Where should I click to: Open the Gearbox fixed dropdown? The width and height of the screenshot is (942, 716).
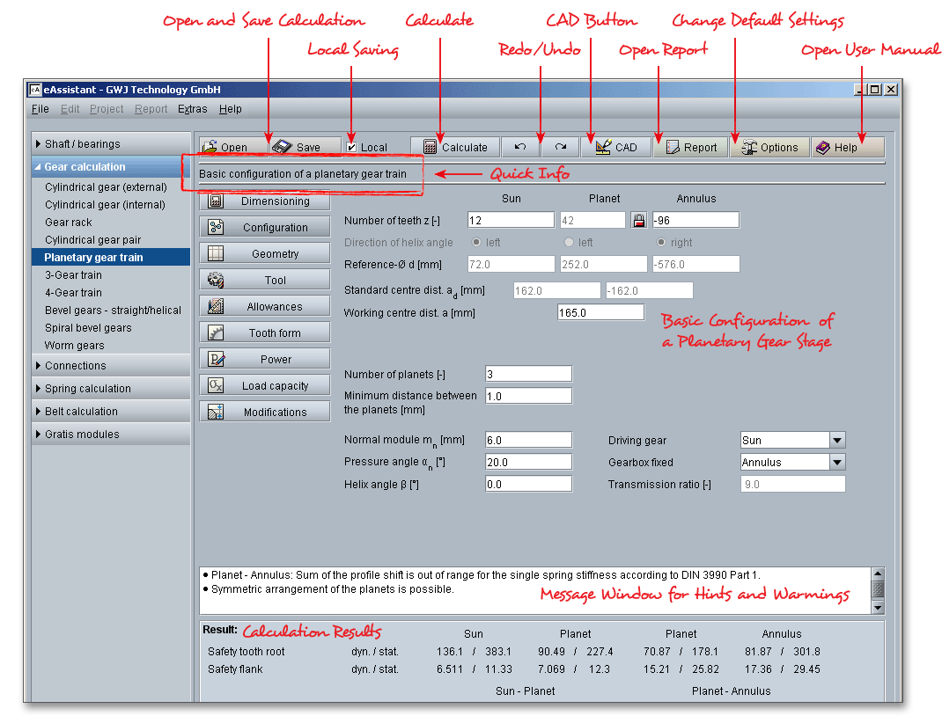pyautogui.click(x=836, y=463)
